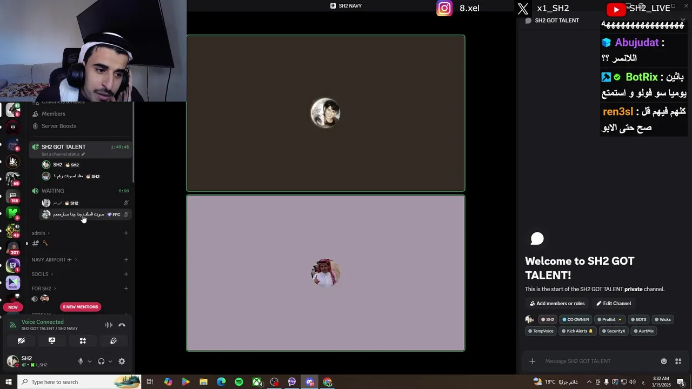The width and height of the screenshot is (692, 389).
Task: Open User Settings gear
Action: tap(122, 361)
